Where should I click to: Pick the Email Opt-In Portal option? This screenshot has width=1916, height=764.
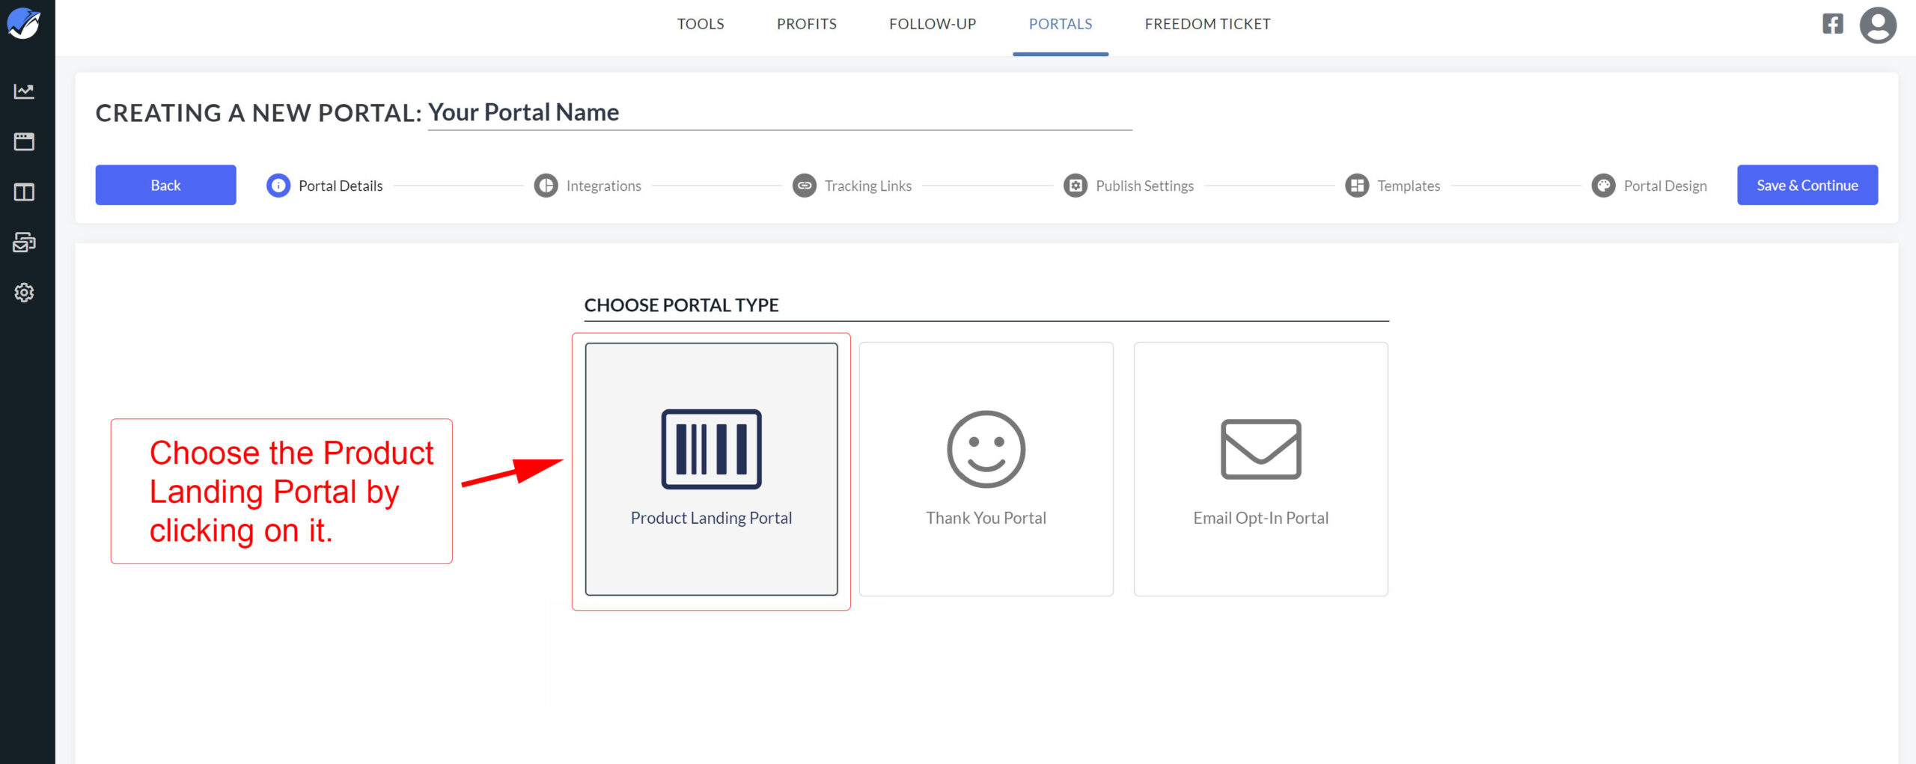pyautogui.click(x=1260, y=469)
